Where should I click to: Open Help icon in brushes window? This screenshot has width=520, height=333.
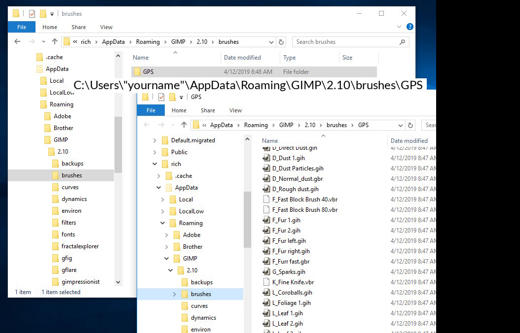pos(410,27)
